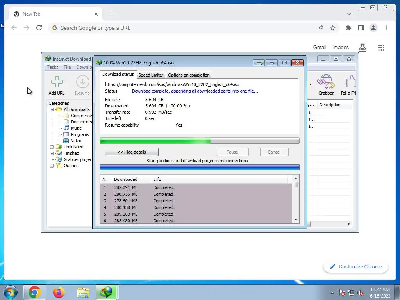Click the Action Center flag tray icon
Viewport: 400px width, 300px height.
click(342, 293)
